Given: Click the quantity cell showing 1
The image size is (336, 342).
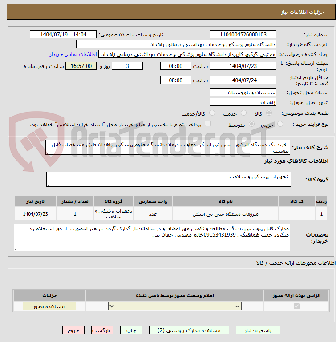Looking at the screenshot, I should [x=75, y=214].
